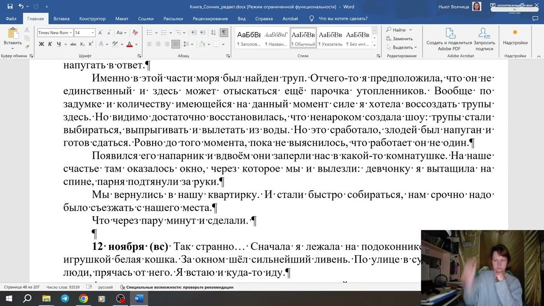Expand the borders dropdown arrow
The height and width of the screenshot is (306, 544).
point(223,44)
